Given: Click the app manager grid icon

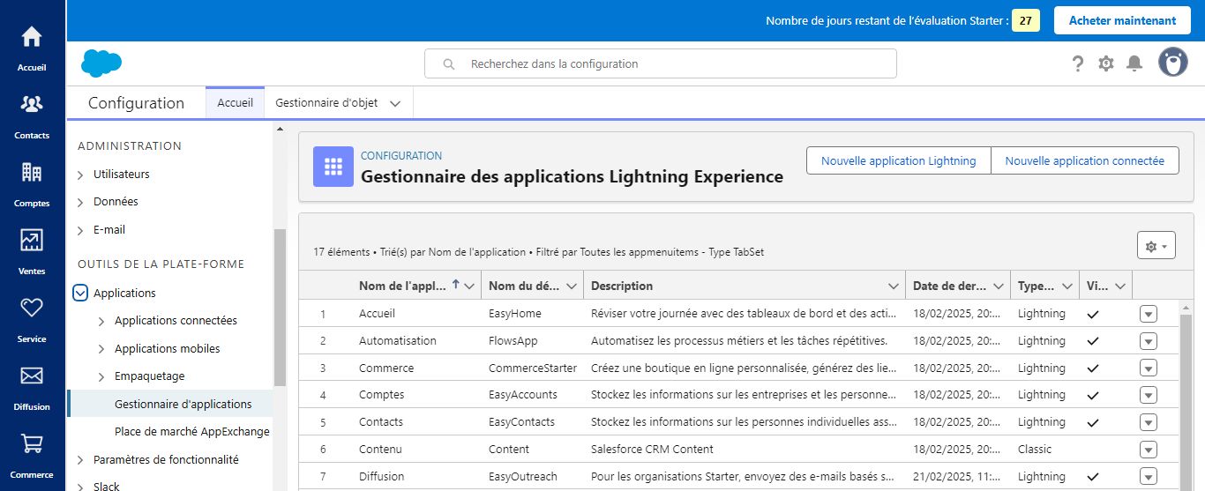Looking at the screenshot, I should 333,167.
